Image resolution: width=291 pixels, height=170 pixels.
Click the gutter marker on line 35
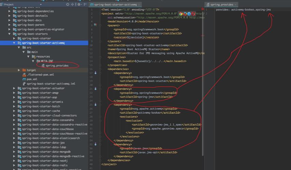[x=96, y=144]
